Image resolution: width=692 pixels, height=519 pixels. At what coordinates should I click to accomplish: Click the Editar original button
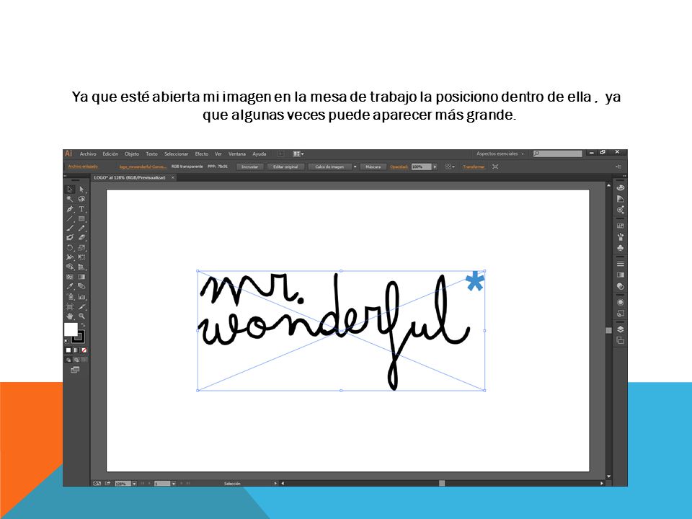coord(285,167)
